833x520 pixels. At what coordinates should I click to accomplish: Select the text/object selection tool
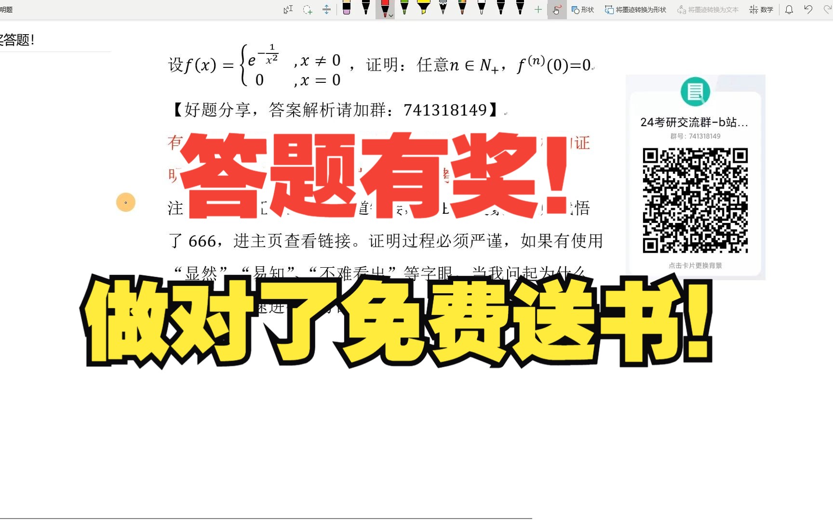[288, 10]
